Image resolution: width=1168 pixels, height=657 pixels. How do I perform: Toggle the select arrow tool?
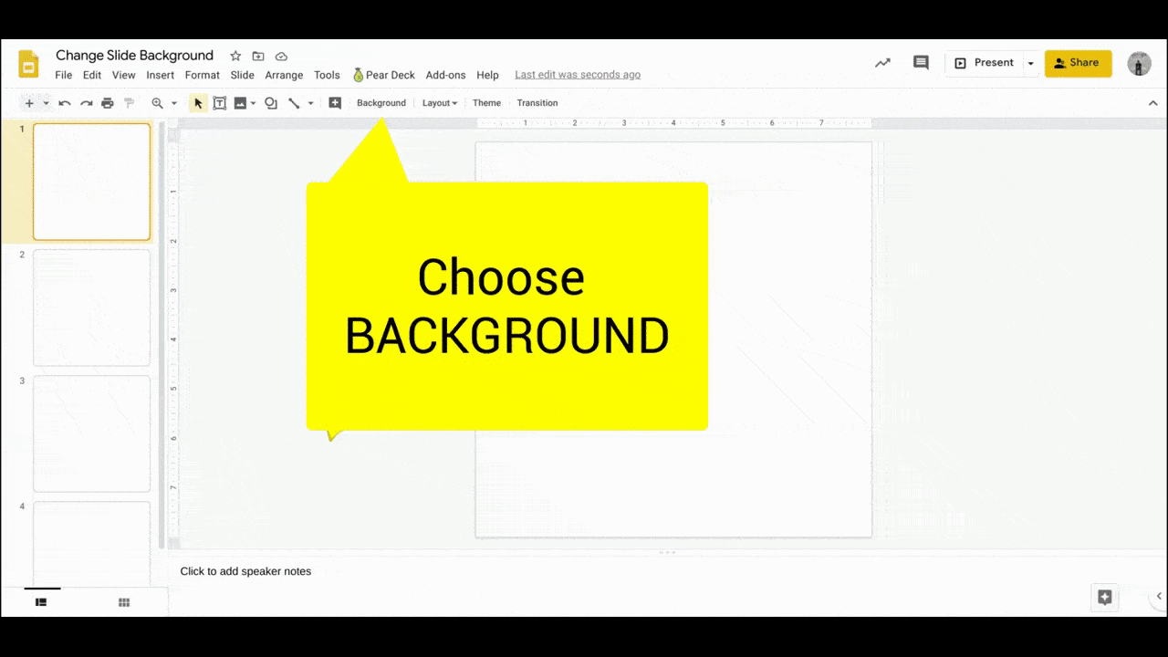198,102
